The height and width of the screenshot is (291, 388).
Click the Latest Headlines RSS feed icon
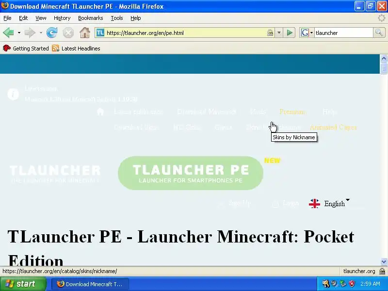(56, 48)
